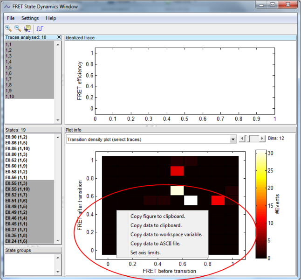Select Copy data to ASCII file

tap(155, 243)
